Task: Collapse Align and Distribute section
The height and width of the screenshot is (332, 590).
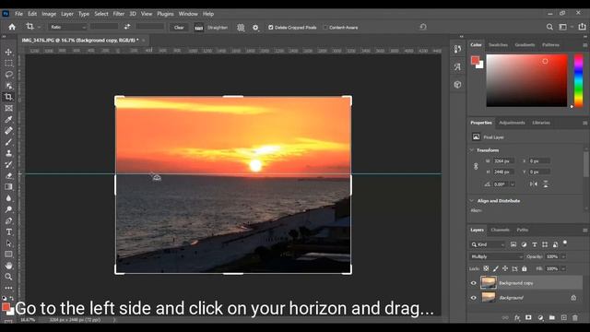Action: pyautogui.click(x=472, y=201)
